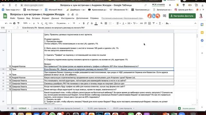The height and width of the screenshot is (115, 206).
Task: Decrease decimal places
Action: pos(42,23)
